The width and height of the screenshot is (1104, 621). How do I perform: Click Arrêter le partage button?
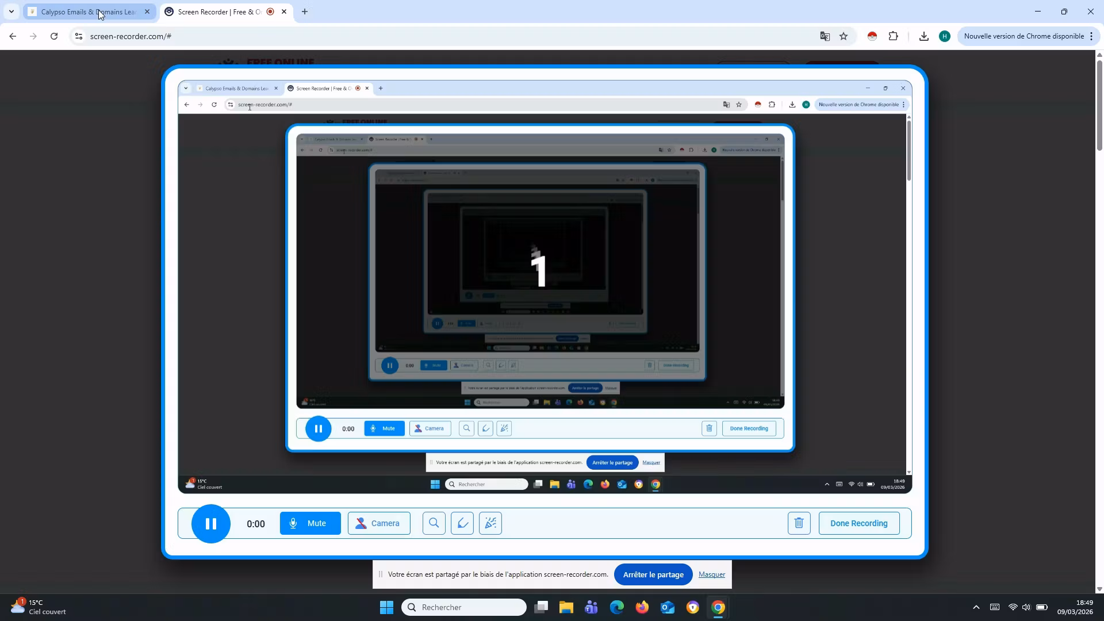coord(653,574)
